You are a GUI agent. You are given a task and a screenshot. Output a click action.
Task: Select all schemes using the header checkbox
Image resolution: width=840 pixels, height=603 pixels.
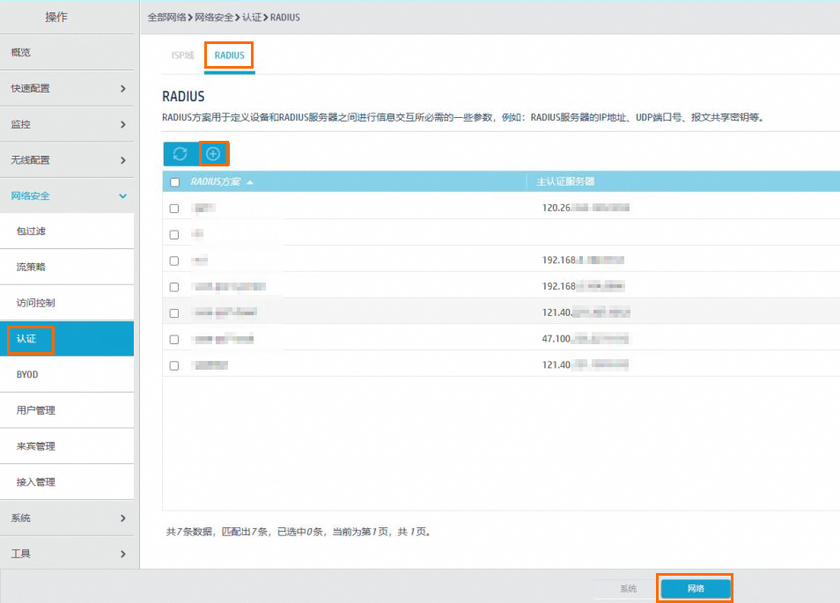(x=173, y=181)
